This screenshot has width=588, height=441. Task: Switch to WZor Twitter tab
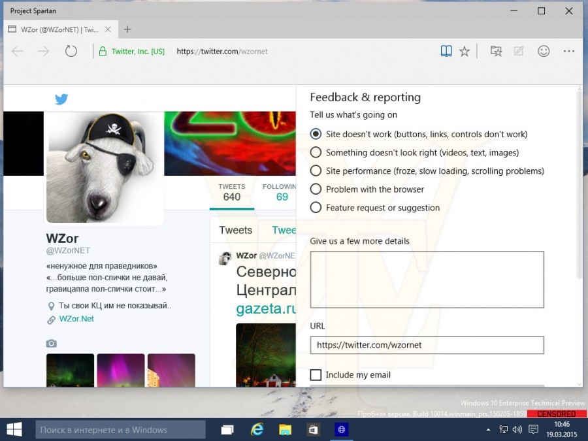[60, 29]
